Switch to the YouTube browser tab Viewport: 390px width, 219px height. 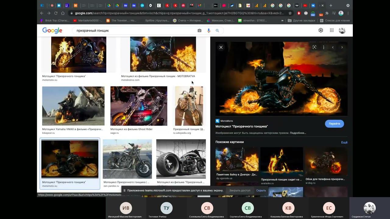(x=305, y=5)
